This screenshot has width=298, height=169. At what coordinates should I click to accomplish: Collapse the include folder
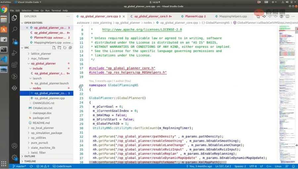pos(37,69)
